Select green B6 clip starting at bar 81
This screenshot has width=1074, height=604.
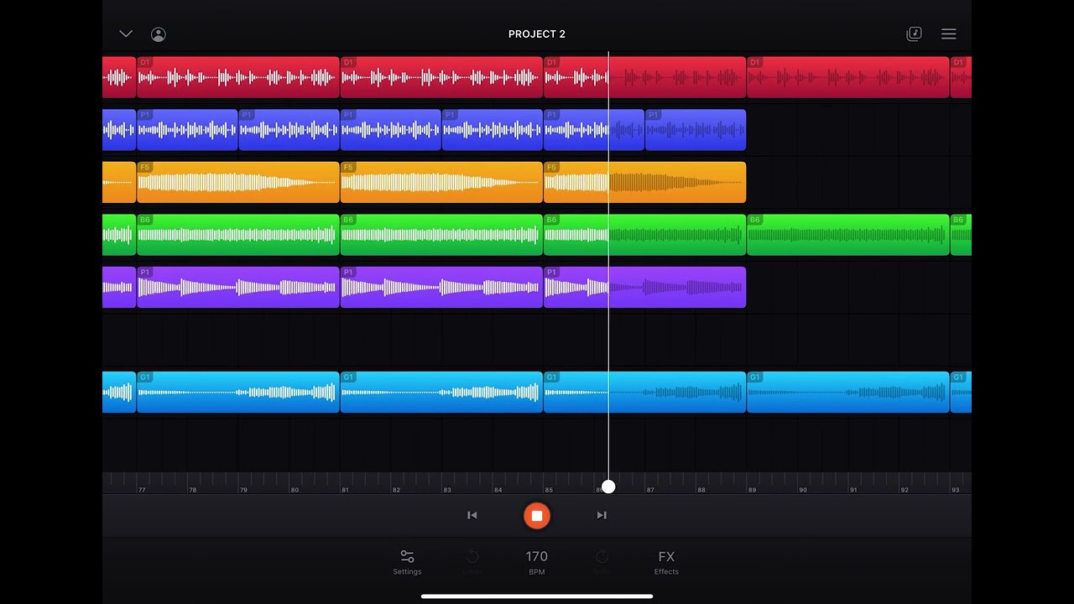click(x=441, y=235)
